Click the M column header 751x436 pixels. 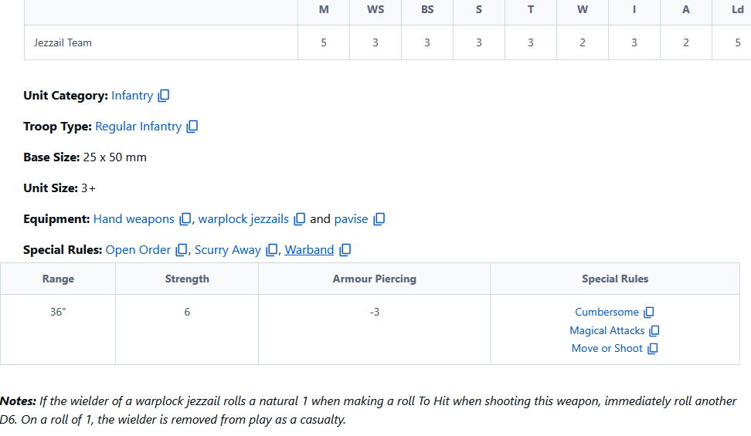(x=324, y=9)
